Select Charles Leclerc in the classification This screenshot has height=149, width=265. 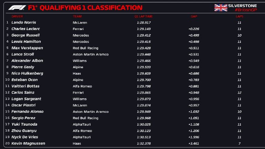(x=26, y=29)
